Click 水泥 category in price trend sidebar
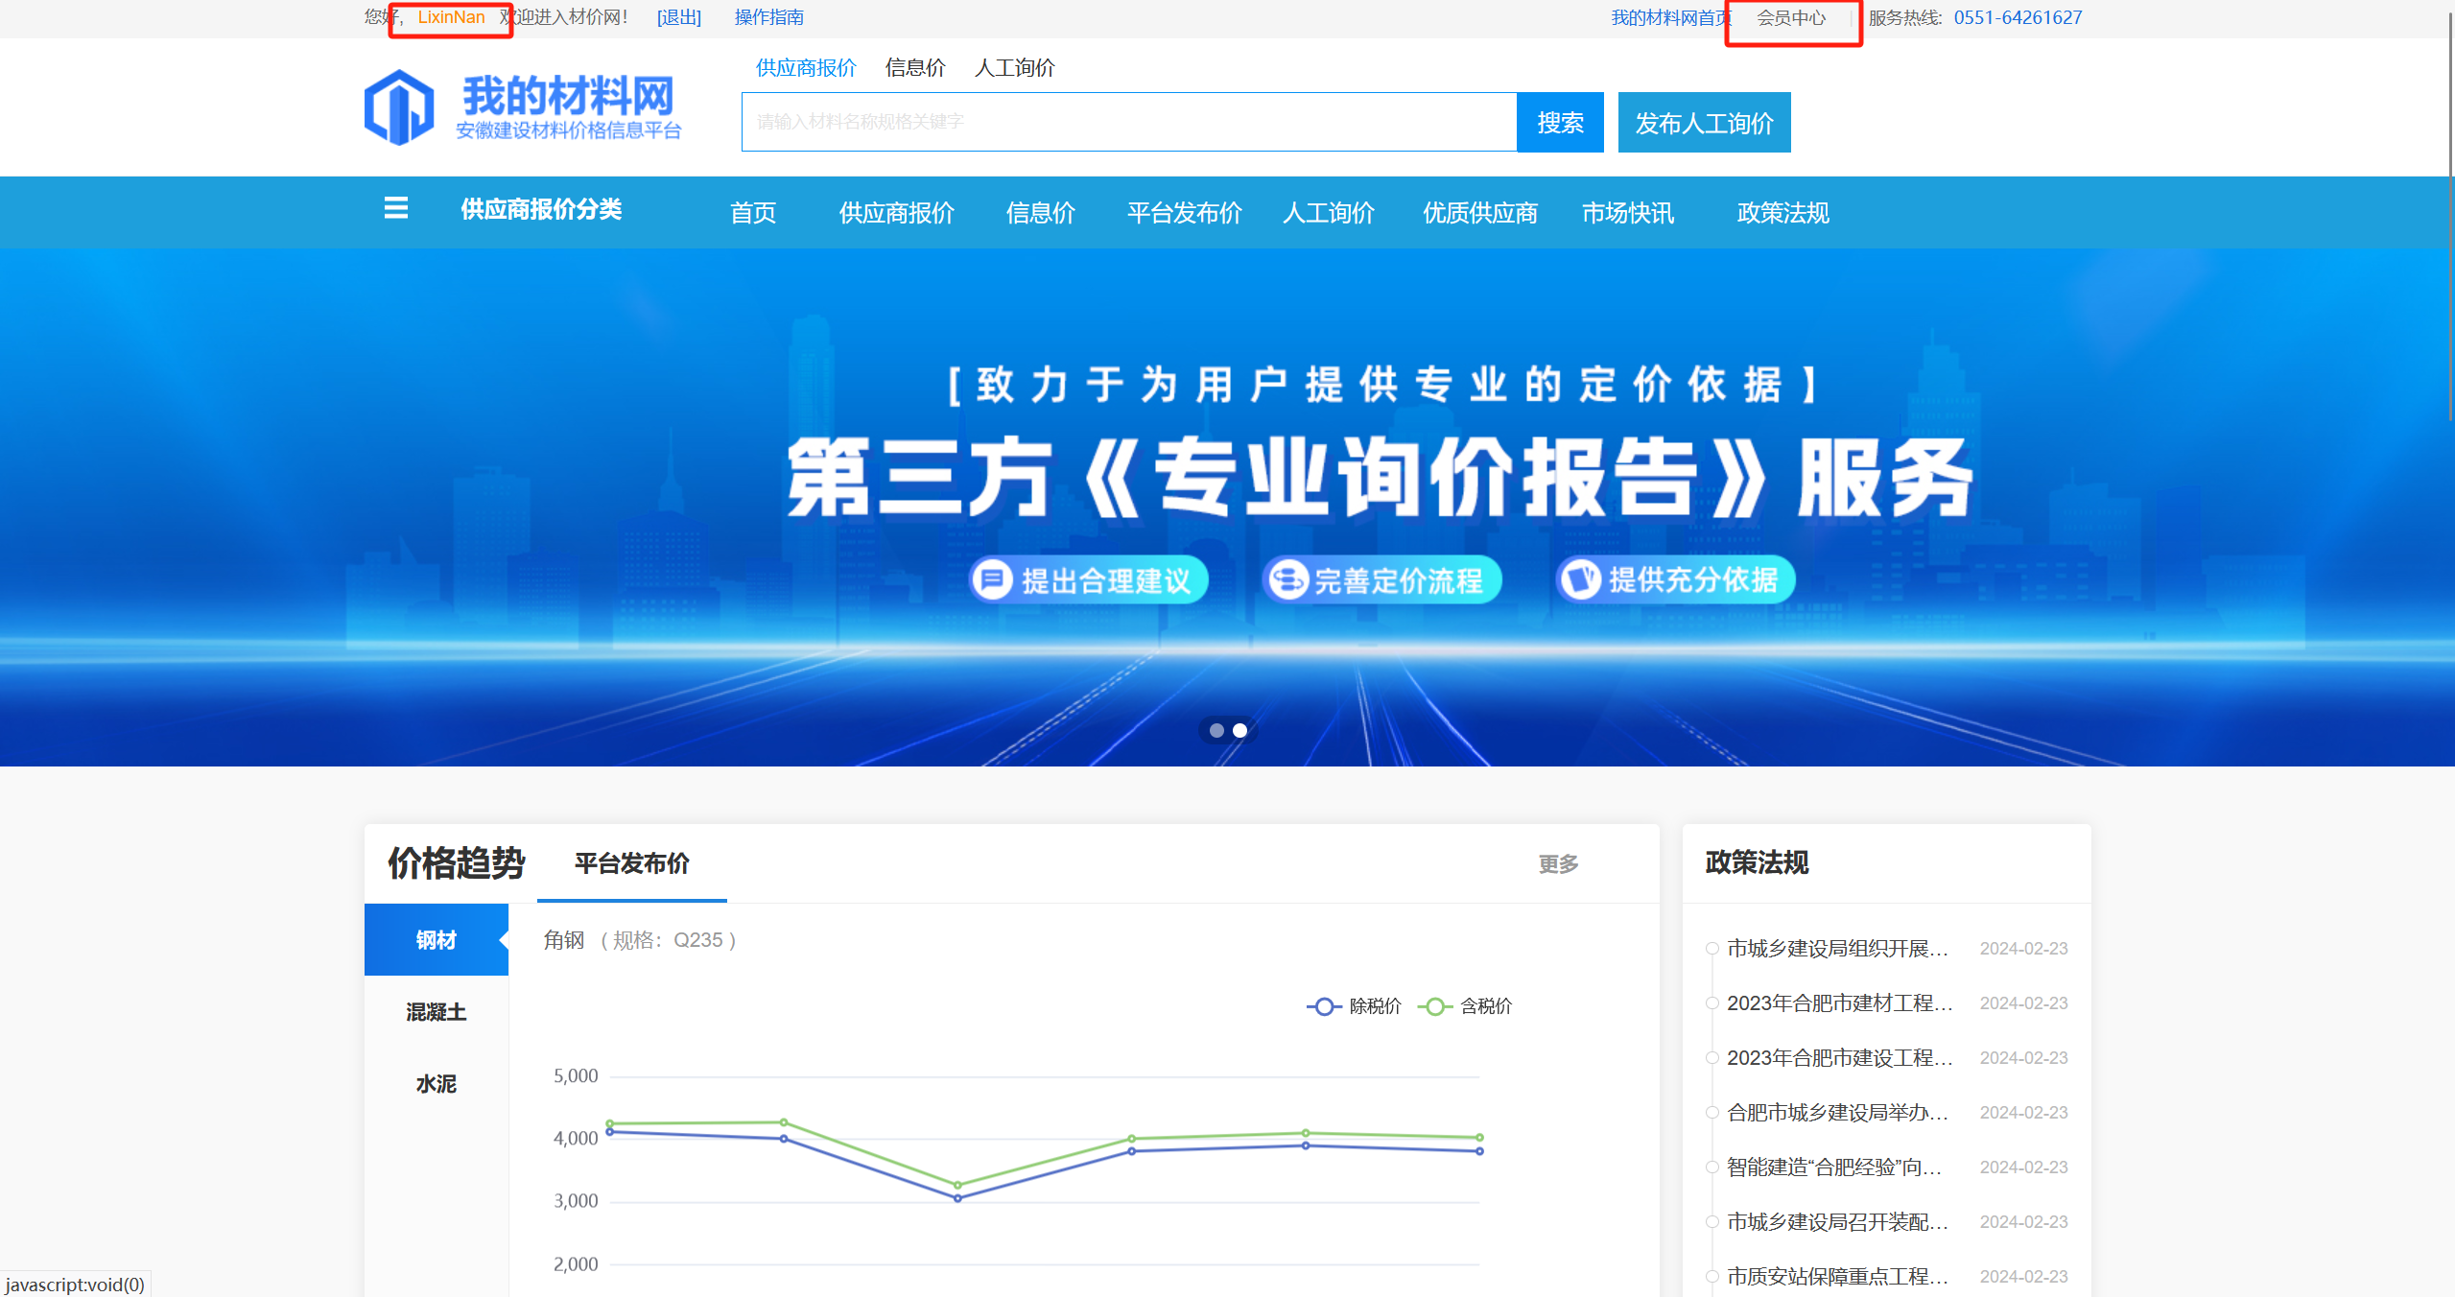 436,1084
